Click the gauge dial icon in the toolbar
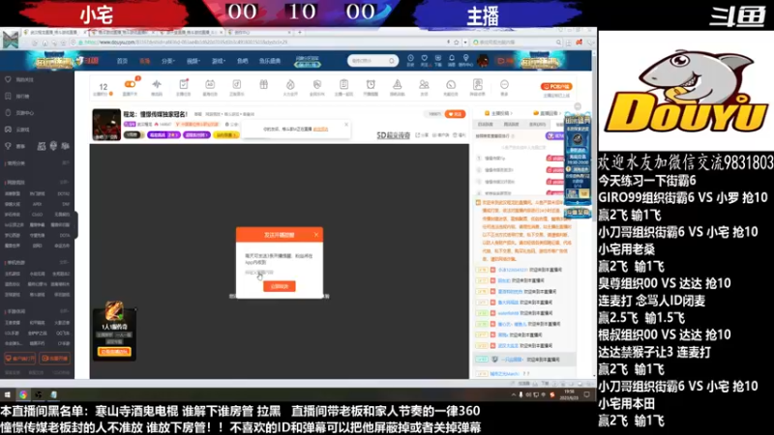The height and width of the screenshot is (435, 774). pyautogui.click(x=451, y=84)
